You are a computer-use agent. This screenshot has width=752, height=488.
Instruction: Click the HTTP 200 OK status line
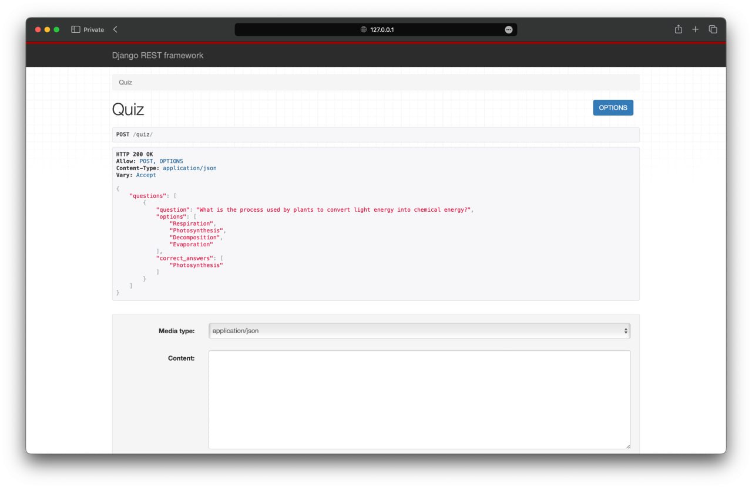(135, 154)
